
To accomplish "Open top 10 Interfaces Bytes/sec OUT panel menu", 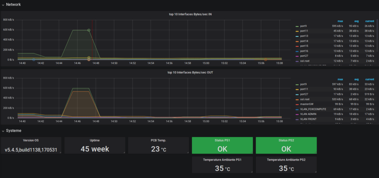I will pos(190,72).
